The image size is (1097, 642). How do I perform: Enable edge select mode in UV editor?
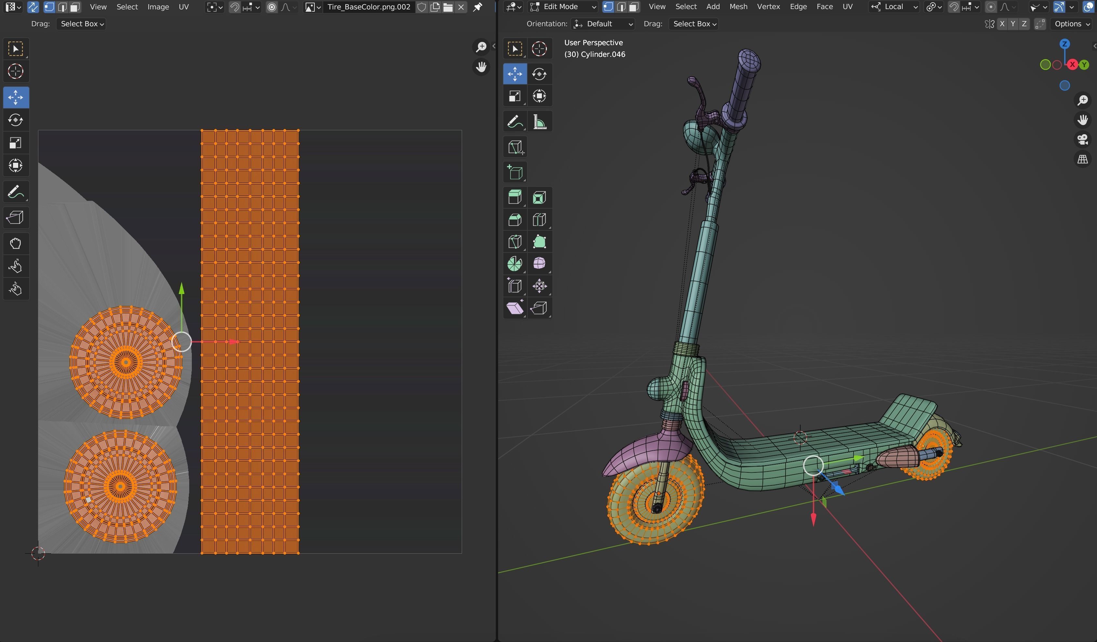[62, 7]
